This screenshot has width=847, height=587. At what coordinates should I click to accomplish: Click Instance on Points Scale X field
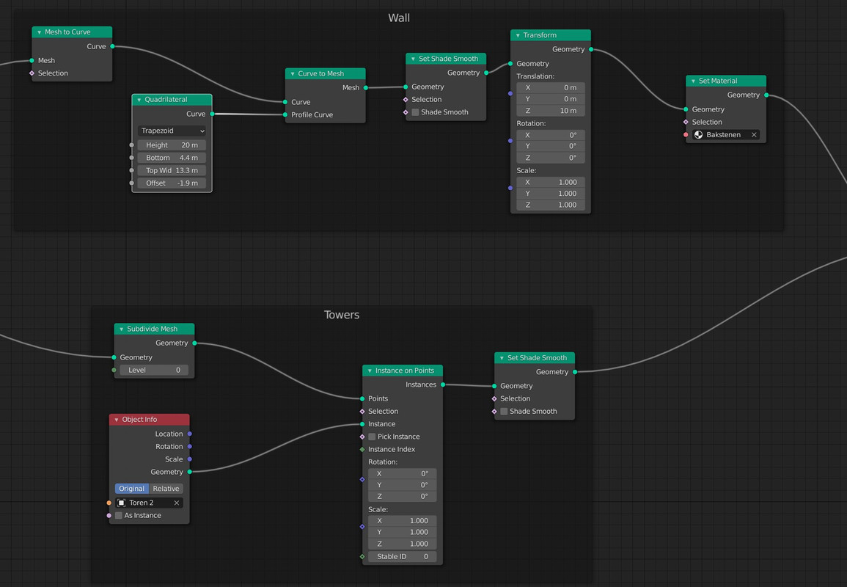403,521
